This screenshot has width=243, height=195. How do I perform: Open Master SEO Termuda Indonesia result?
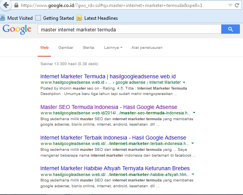108,107
